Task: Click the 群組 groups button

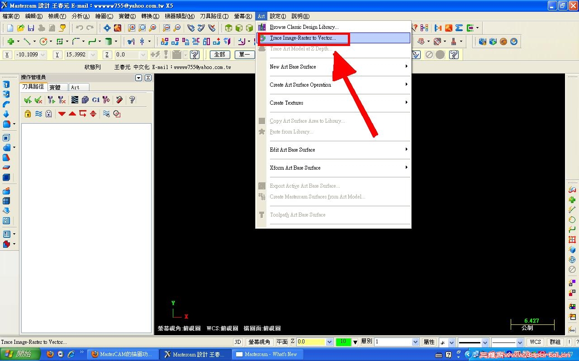Action: click(555, 342)
